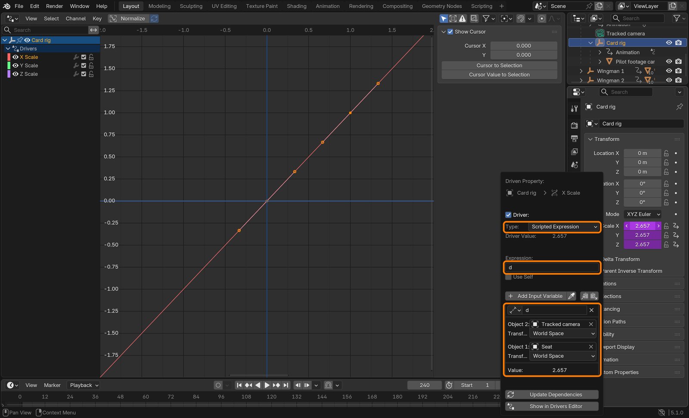Viewport: 689px width, 418px height.
Task: Click the eyedropper icon beside Add Input Variable
Action: coord(571,296)
